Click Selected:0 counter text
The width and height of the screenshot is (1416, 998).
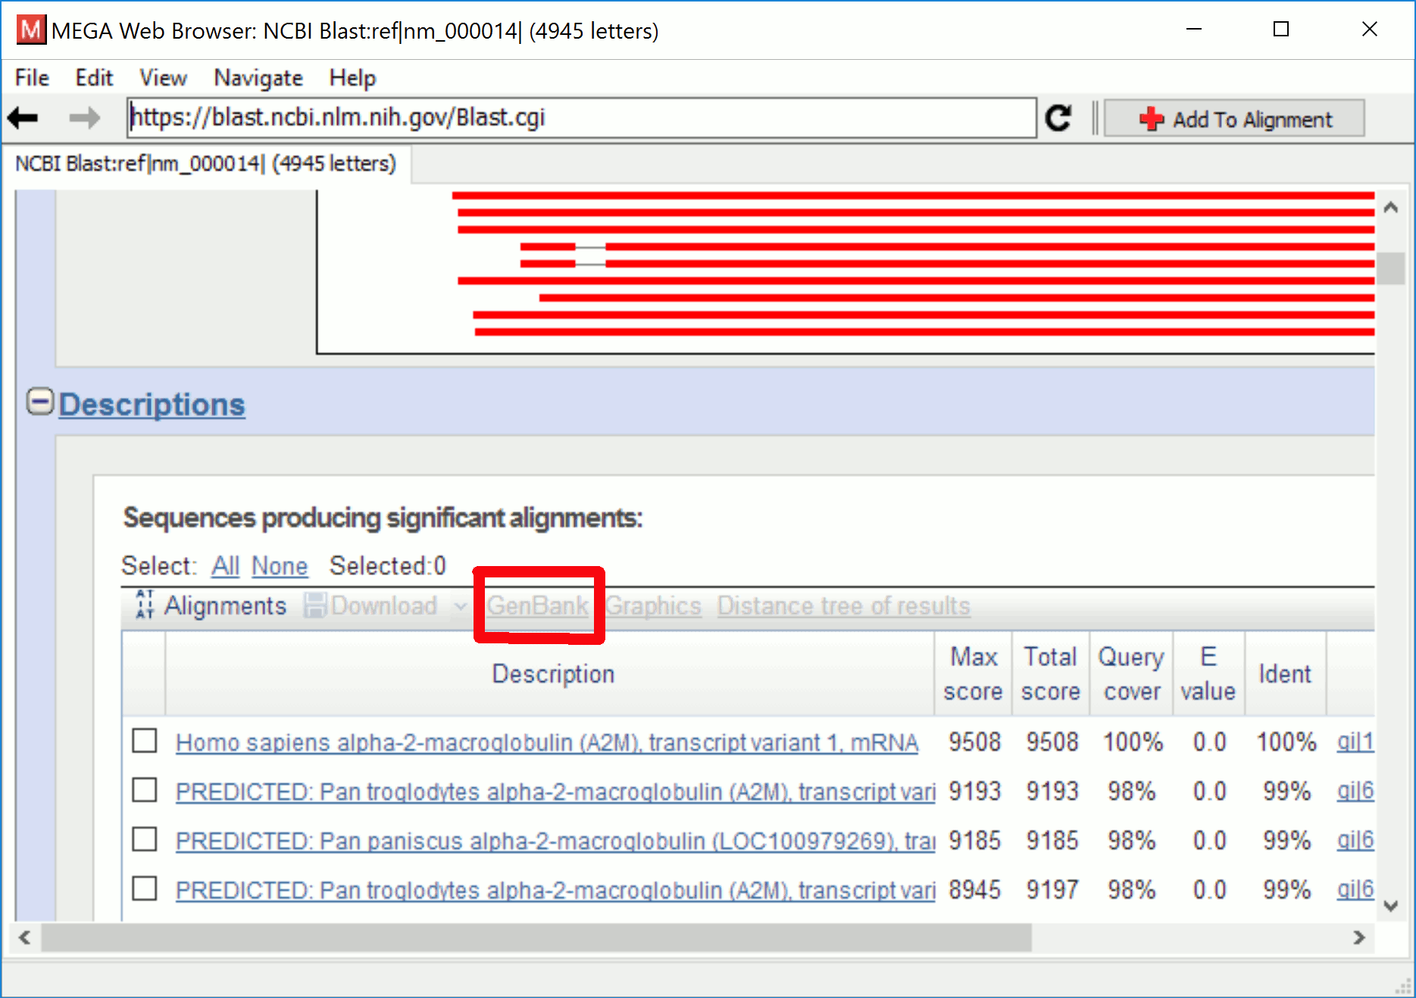click(x=388, y=566)
